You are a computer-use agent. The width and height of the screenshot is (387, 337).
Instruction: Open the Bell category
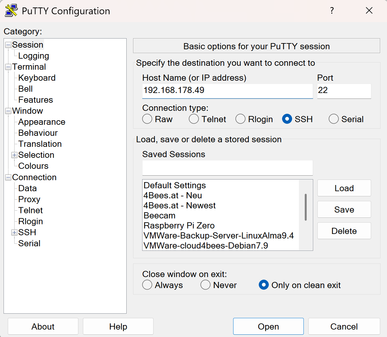tap(25, 89)
